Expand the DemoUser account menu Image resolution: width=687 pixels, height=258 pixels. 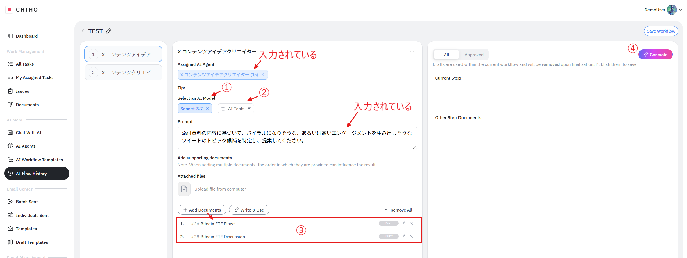pos(680,10)
